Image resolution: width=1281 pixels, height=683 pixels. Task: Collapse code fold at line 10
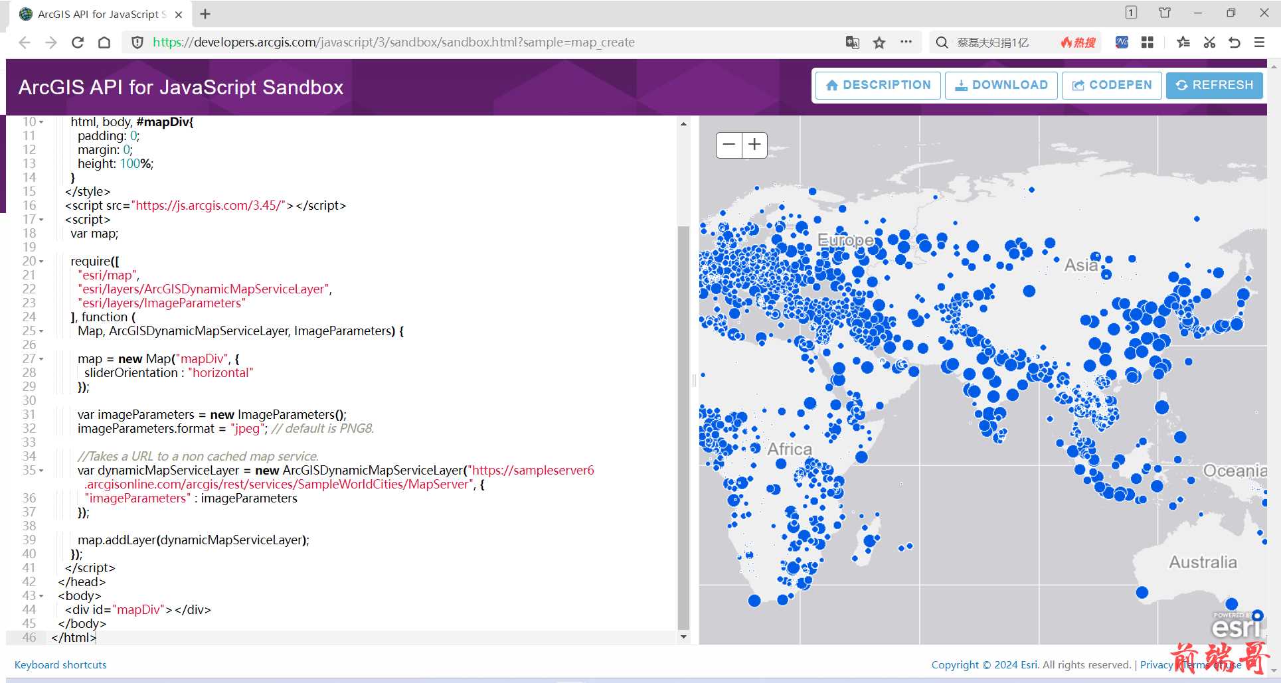coord(41,122)
